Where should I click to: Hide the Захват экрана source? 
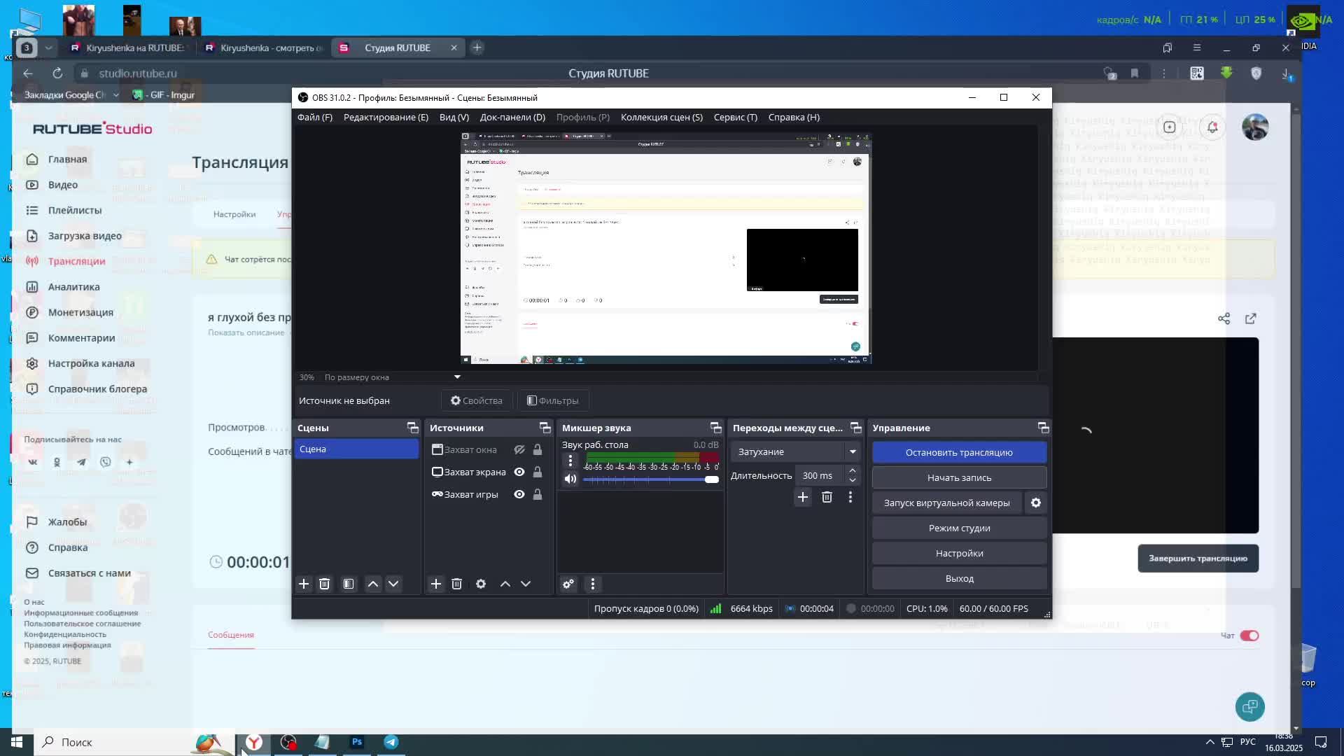(519, 472)
